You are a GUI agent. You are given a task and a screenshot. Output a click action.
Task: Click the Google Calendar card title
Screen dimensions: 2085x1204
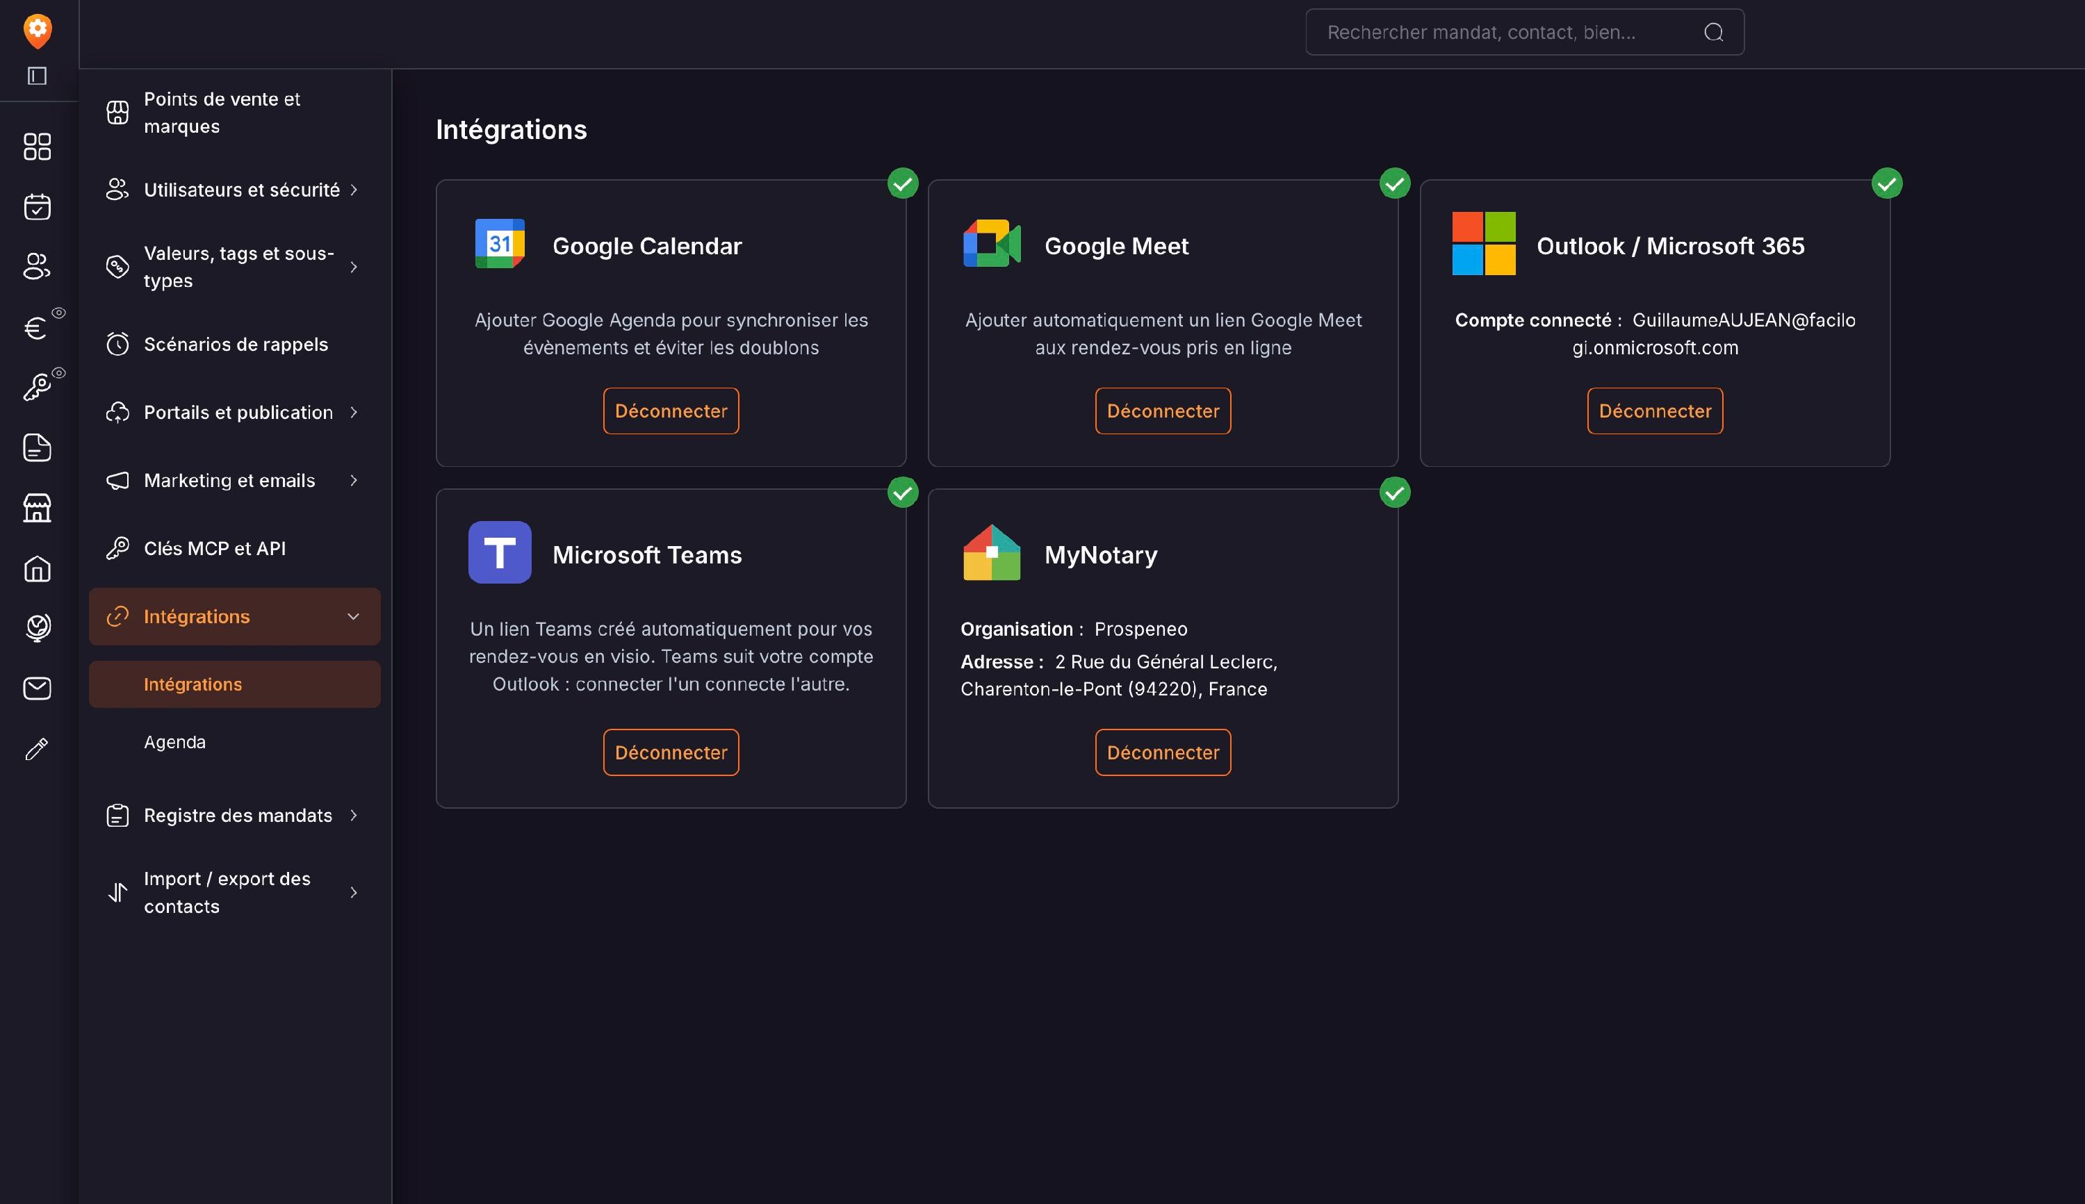(647, 247)
